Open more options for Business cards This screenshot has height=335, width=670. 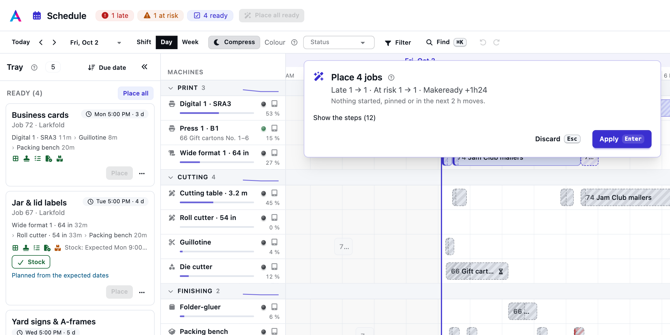point(142,173)
